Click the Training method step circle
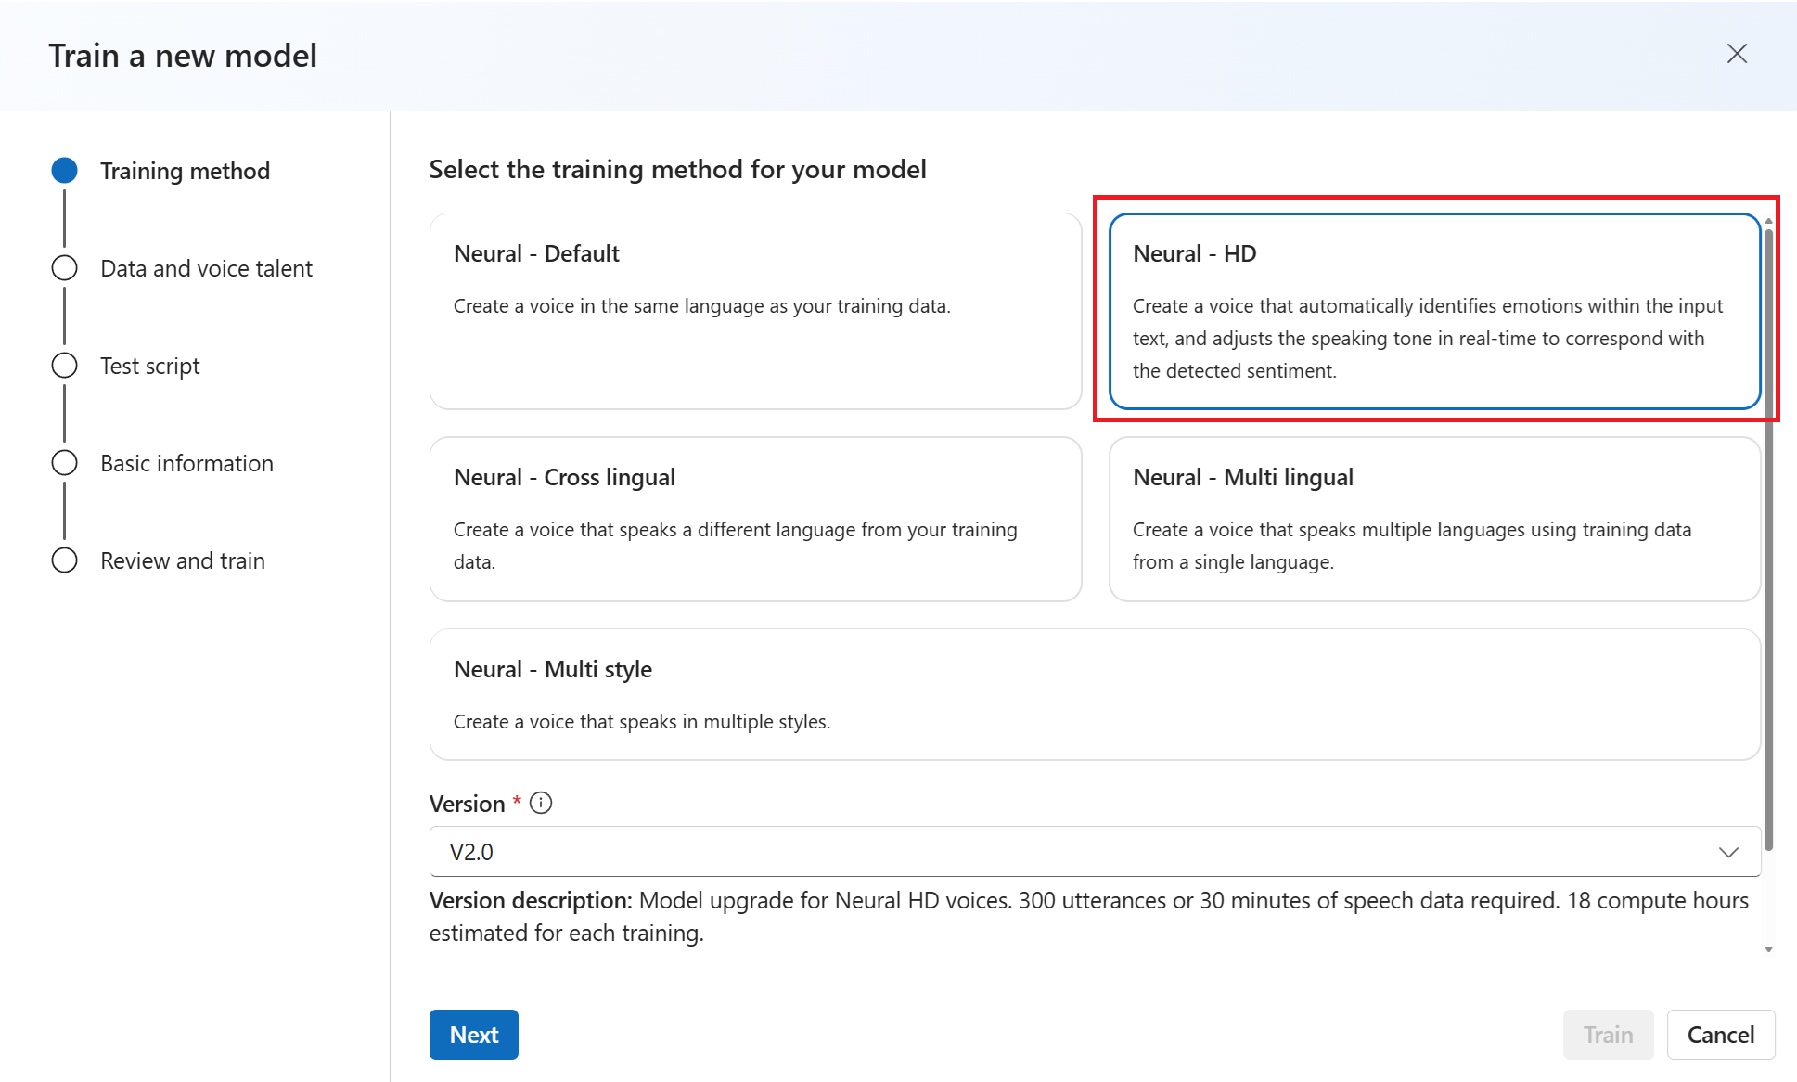Viewport: 1797px width, 1082px height. [x=64, y=171]
